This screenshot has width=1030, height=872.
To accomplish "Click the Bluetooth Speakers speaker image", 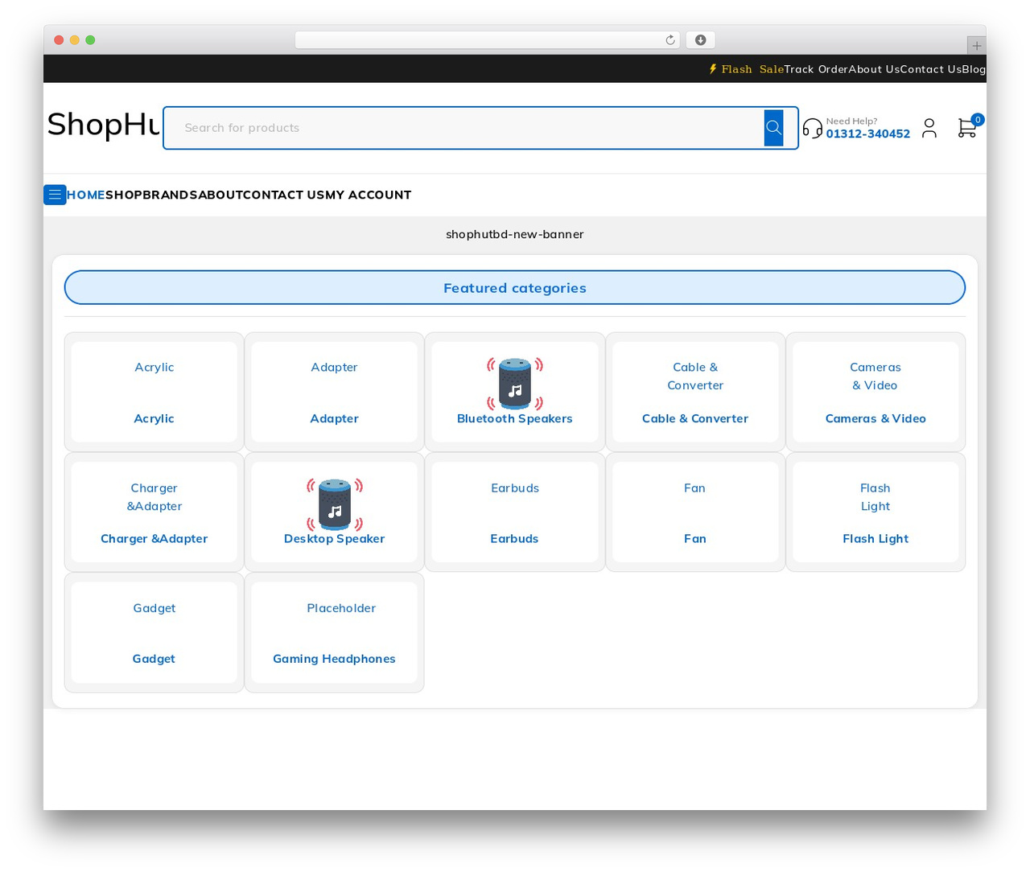I will (515, 383).
